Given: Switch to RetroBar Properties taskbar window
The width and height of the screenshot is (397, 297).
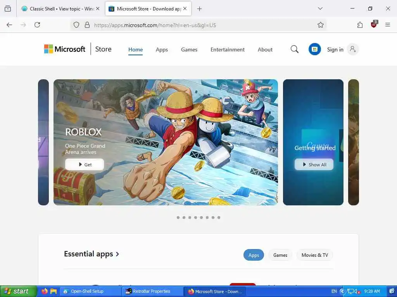Looking at the screenshot, I should tap(152, 291).
